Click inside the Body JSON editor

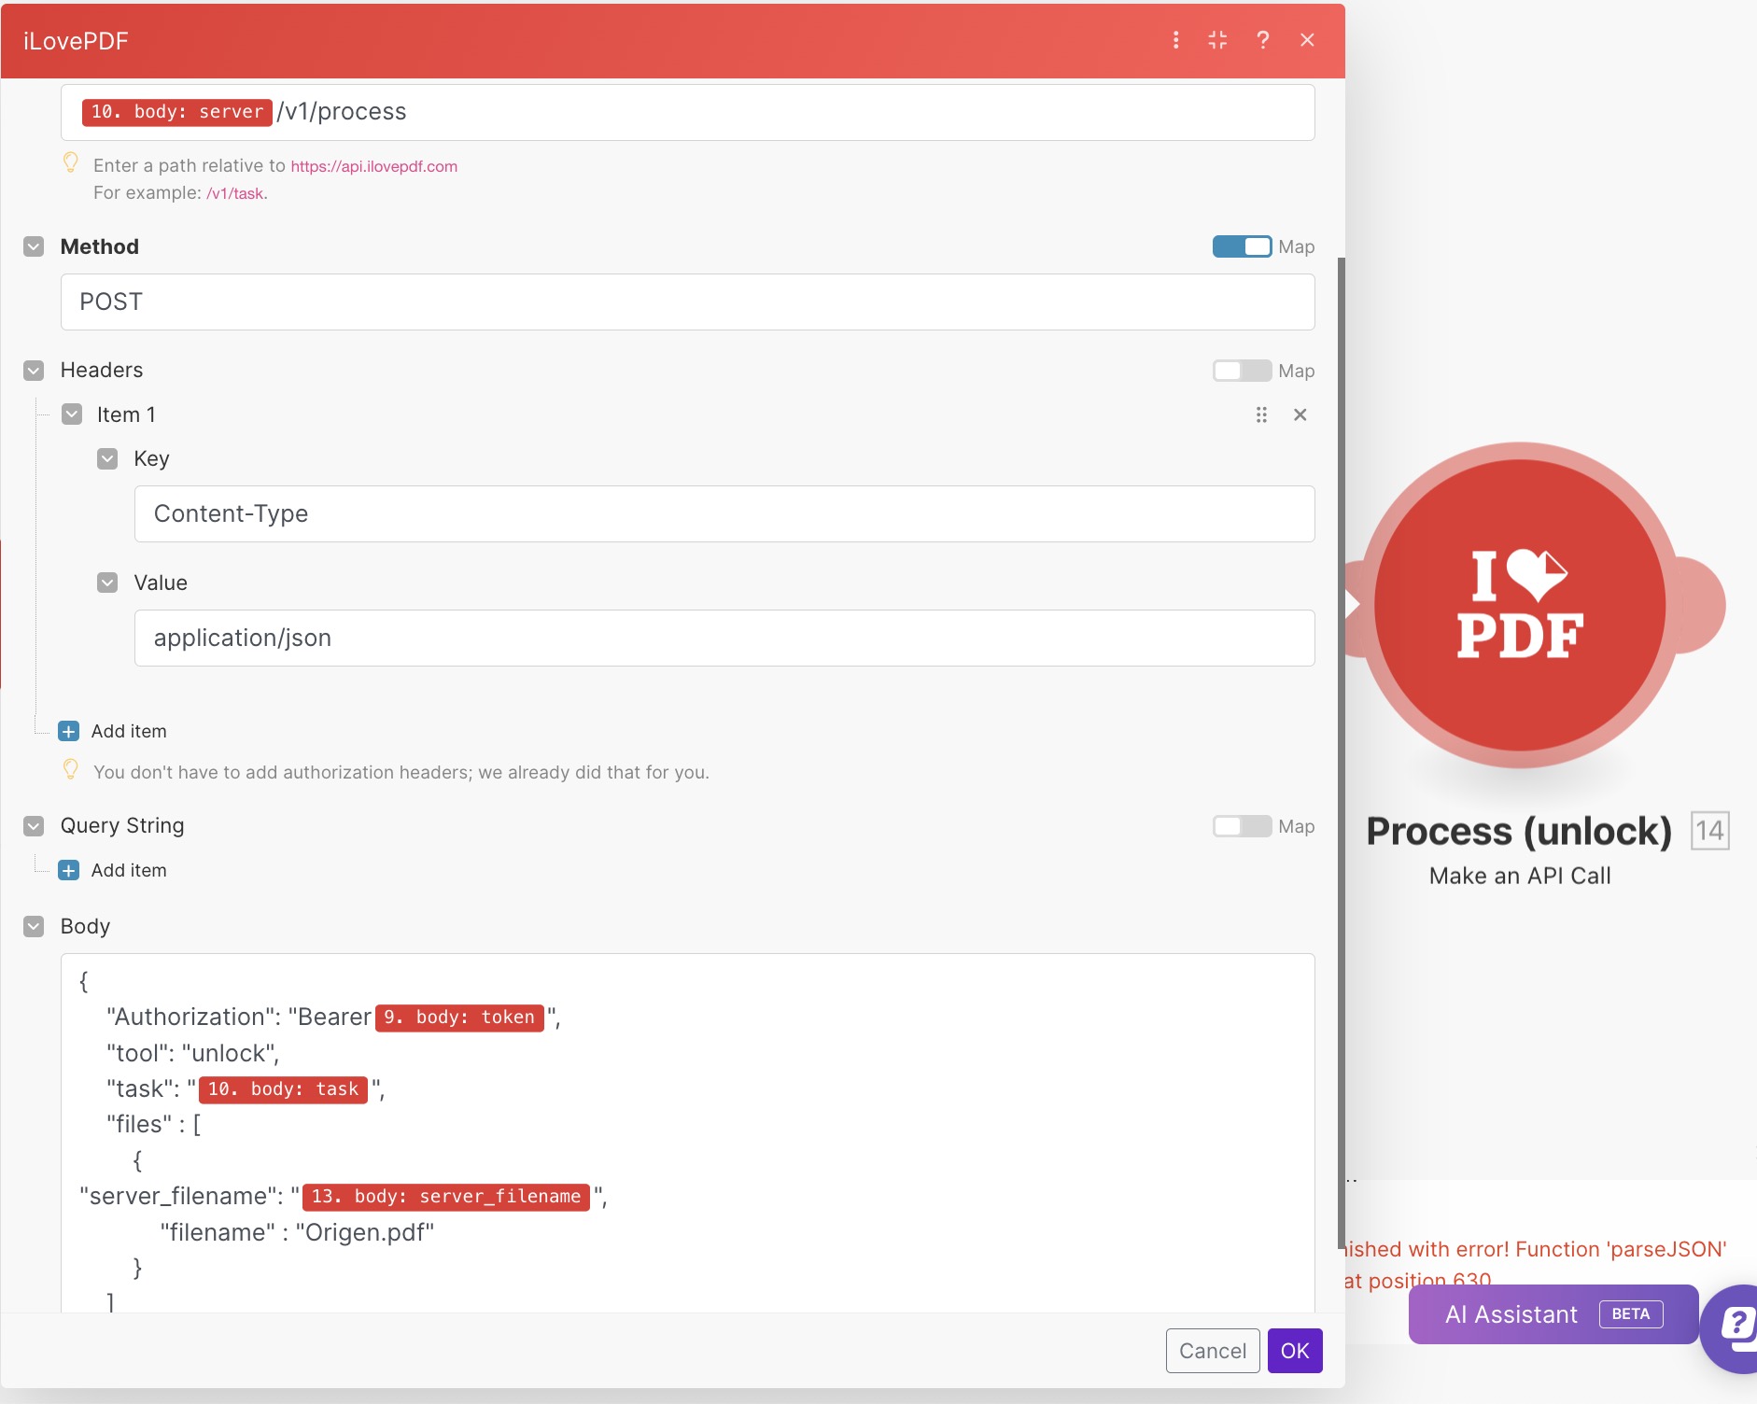[x=687, y=1133]
